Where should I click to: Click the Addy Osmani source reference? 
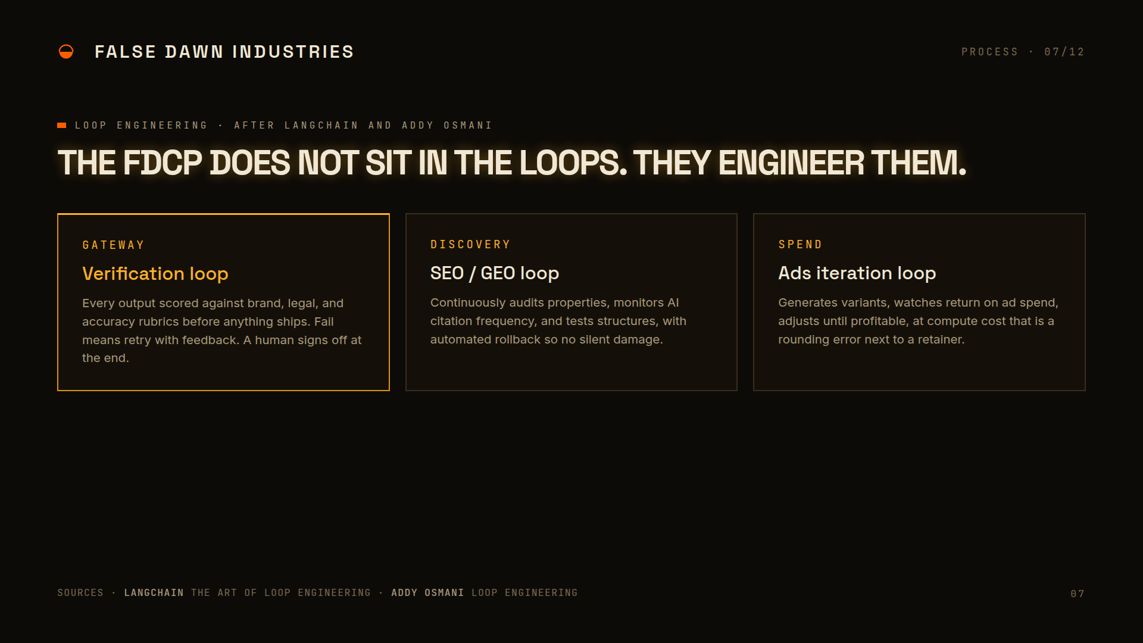coord(484,592)
